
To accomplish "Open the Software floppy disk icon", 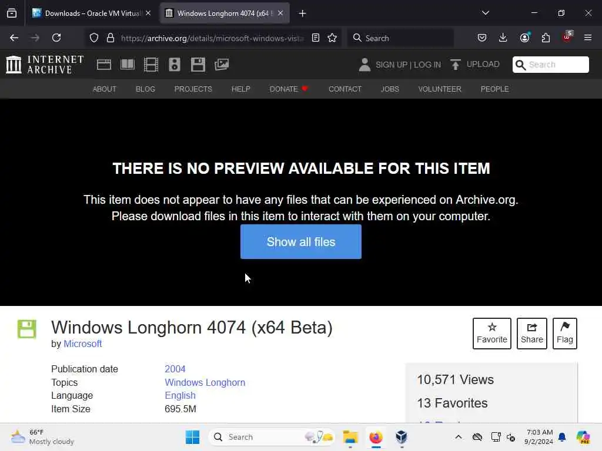I will point(198,65).
